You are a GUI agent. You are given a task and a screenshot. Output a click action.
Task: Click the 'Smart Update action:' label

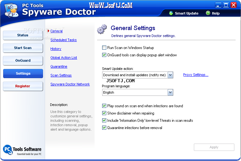[118, 69]
